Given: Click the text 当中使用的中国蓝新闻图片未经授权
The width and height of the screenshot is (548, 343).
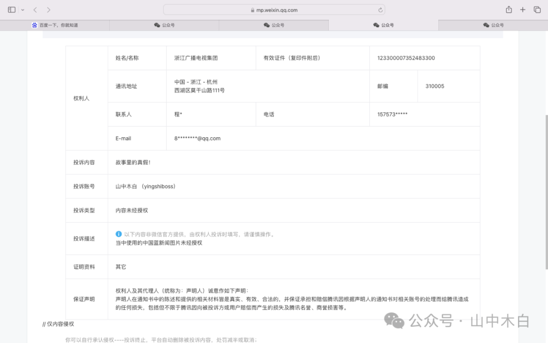Looking at the screenshot, I should (x=159, y=243).
